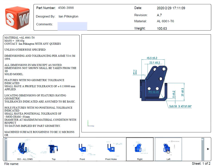215x166 pixels.
Task: Click the play arrow beside the view strip
Action: tap(208, 149)
